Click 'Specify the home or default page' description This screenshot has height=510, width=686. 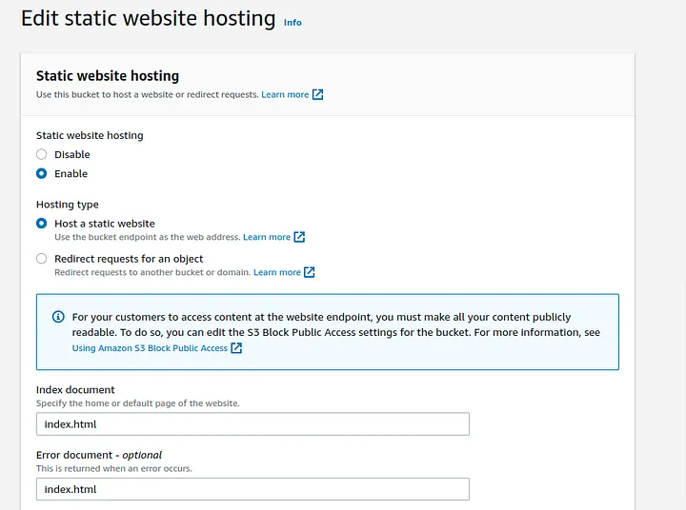tap(138, 402)
